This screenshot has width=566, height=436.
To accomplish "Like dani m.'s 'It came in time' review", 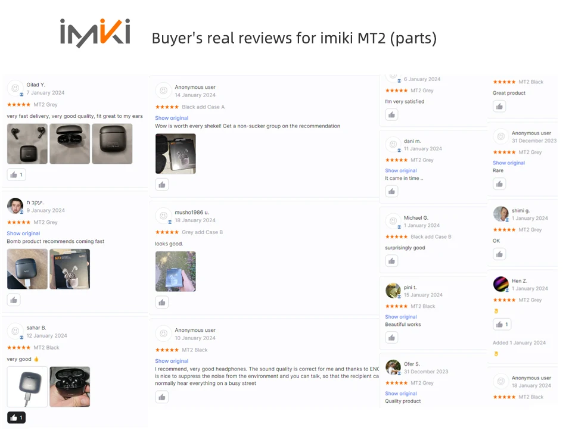I will coord(391,191).
